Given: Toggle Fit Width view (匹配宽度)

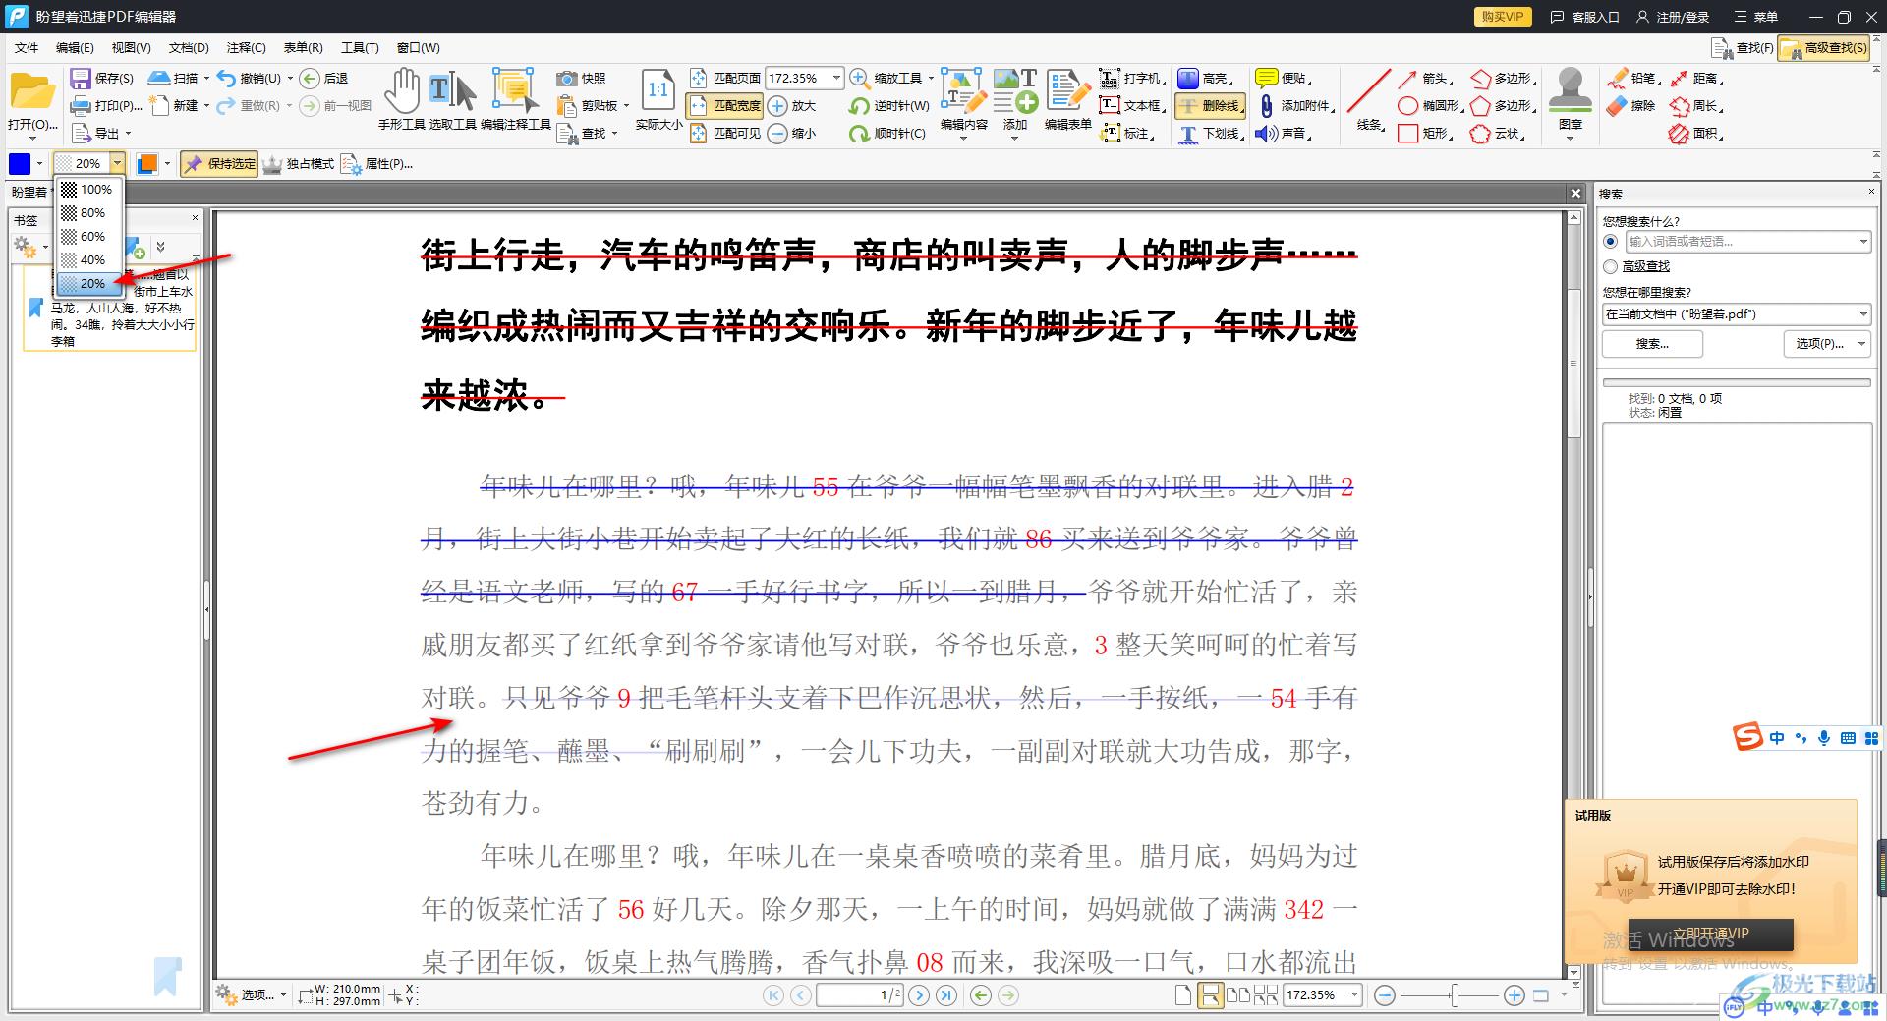Looking at the screenshot, I should point(725,106).
